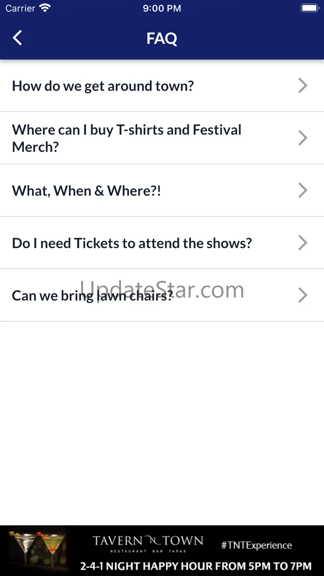Image resolution: width=324 pixels, height=576 pixels.
Task: Click chevron next to the Tickets question
Action: coord(303,243)
